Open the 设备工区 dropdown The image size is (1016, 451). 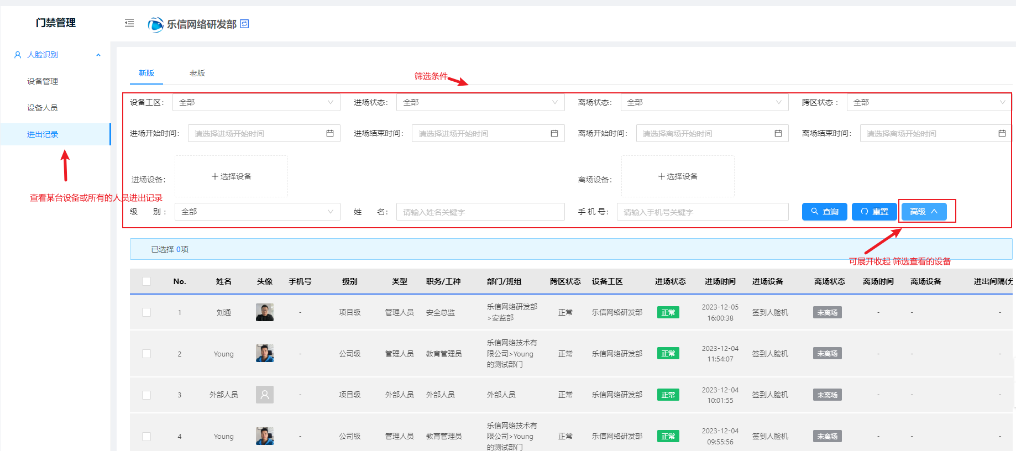click(256, 102)
